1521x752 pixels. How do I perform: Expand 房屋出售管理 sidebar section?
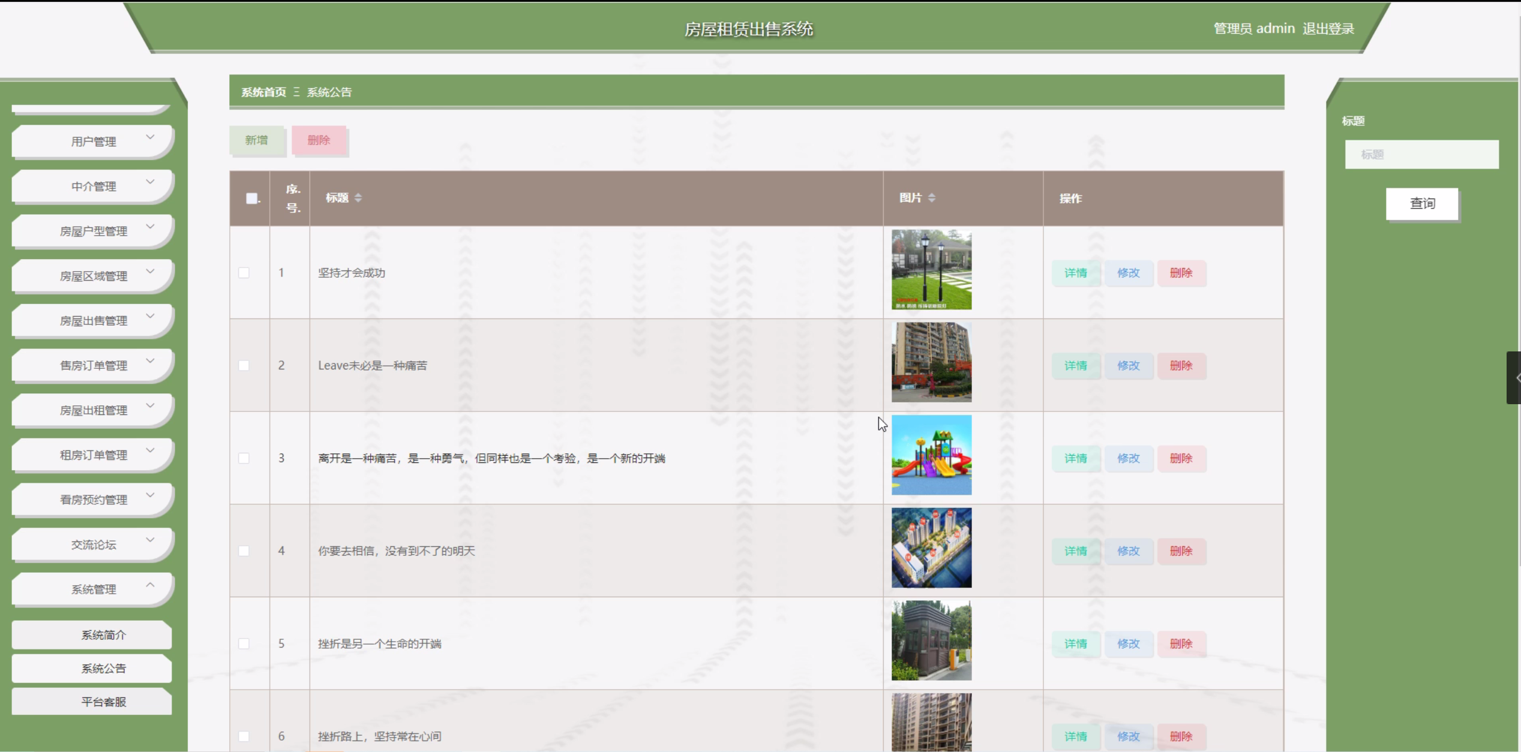[93, 321]
